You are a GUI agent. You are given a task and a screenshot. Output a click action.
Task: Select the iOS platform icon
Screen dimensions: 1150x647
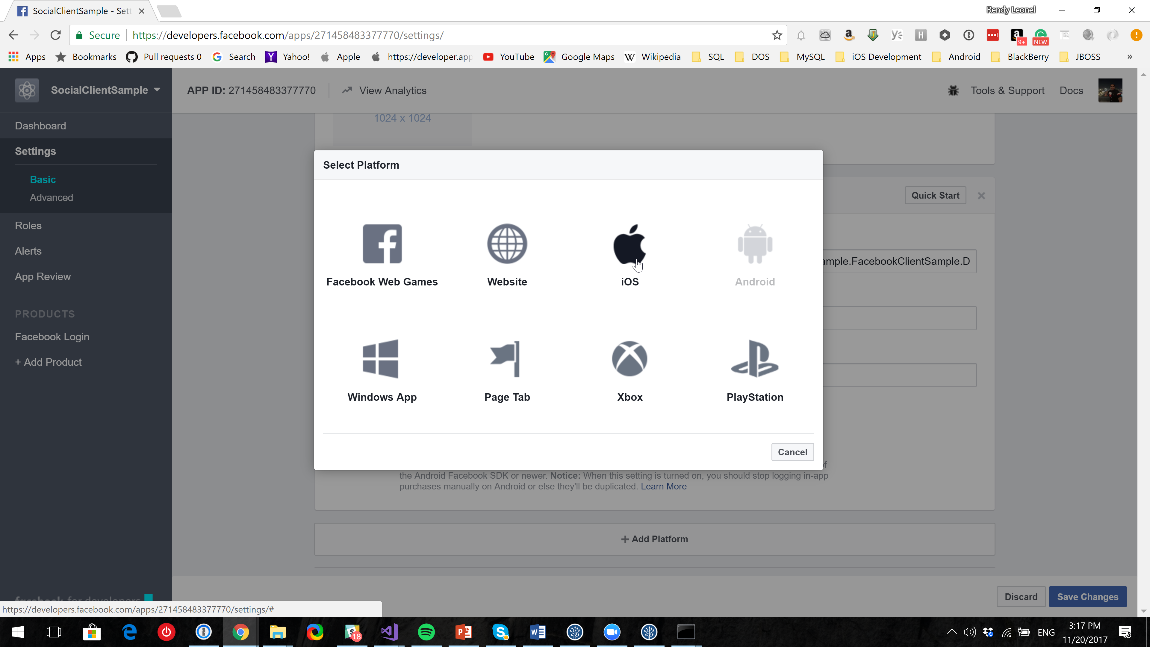coord(630,244)
